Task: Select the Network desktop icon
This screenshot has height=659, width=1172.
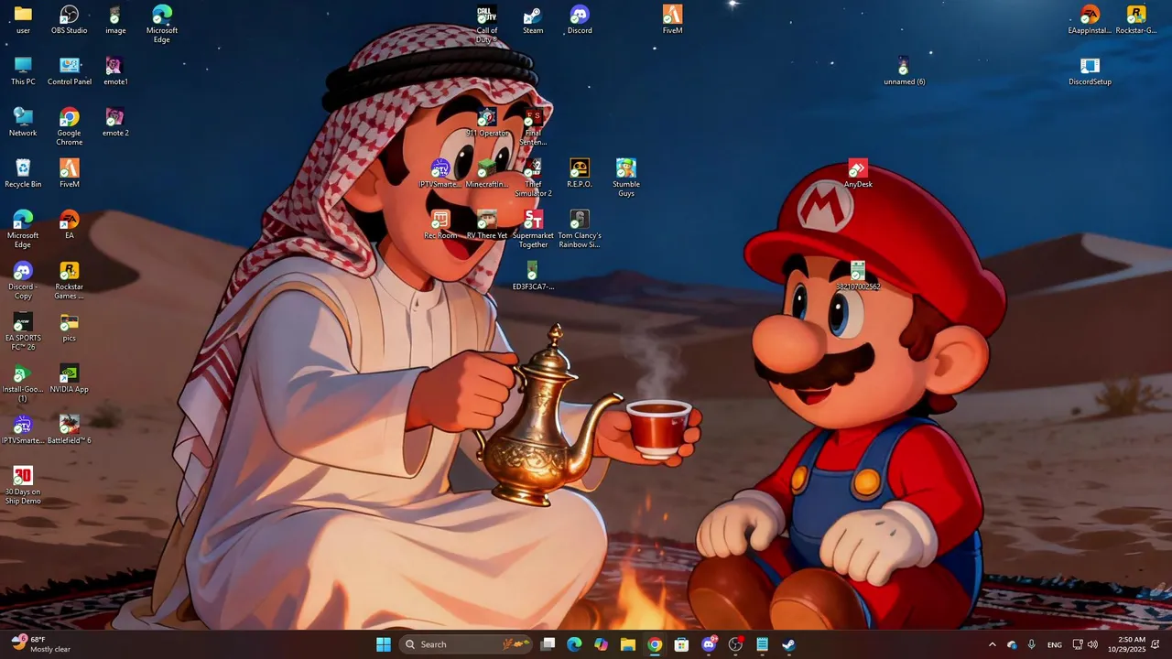Action: click(23, 122)
